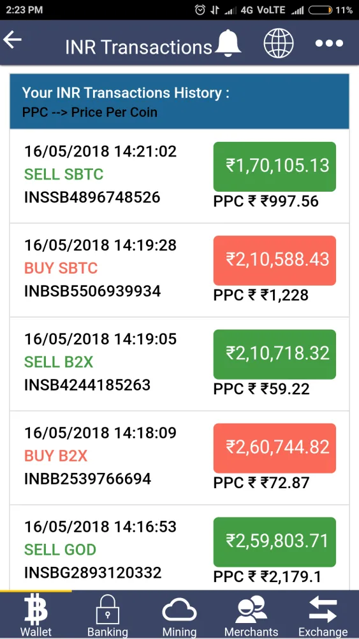This screenshot has height=639, width=359.
Task: Switch to the Wallet tab
Action: point(36,615)
